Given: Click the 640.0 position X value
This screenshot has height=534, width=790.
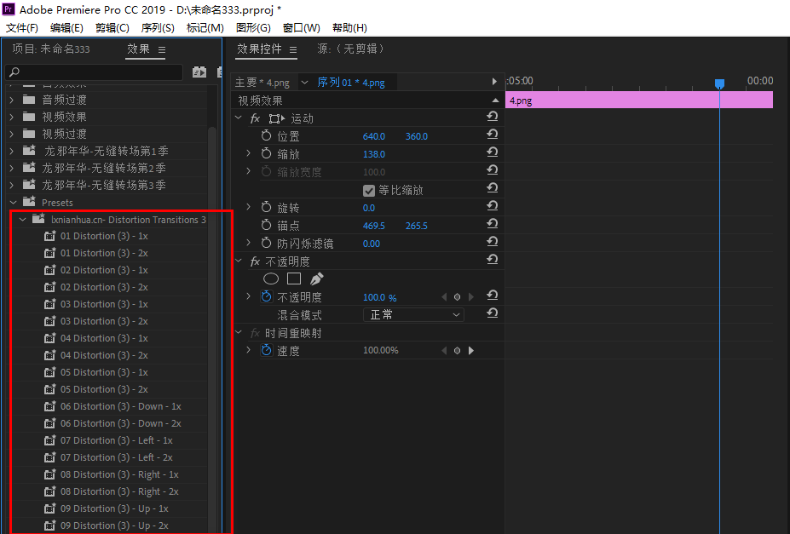Looking at the screenshot, I should click(374, 136).
